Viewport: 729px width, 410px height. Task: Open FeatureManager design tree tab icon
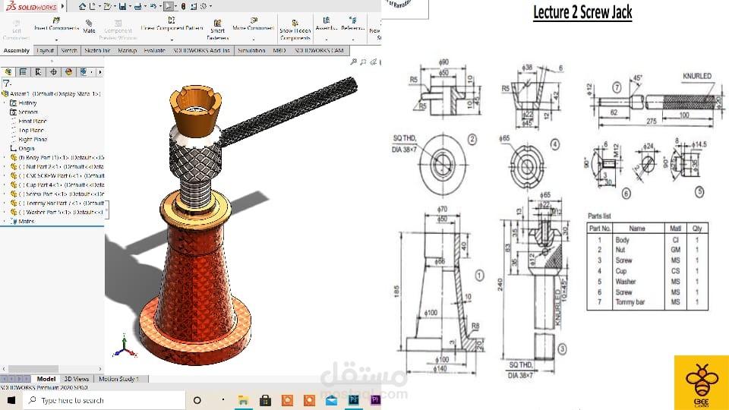coord(8,71)
